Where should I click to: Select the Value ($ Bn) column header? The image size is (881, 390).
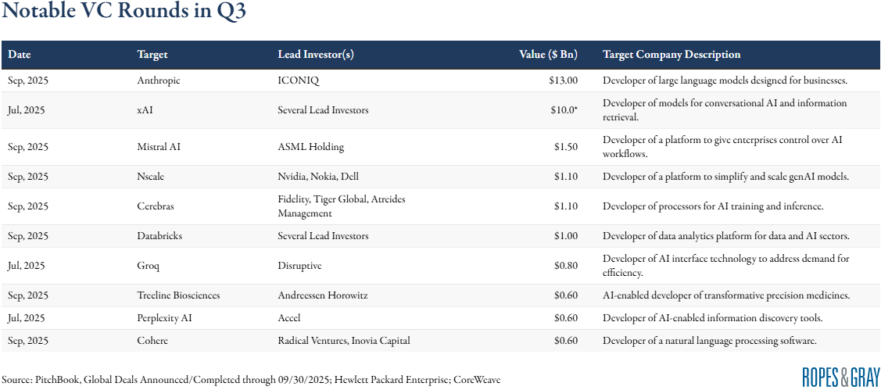548,55
